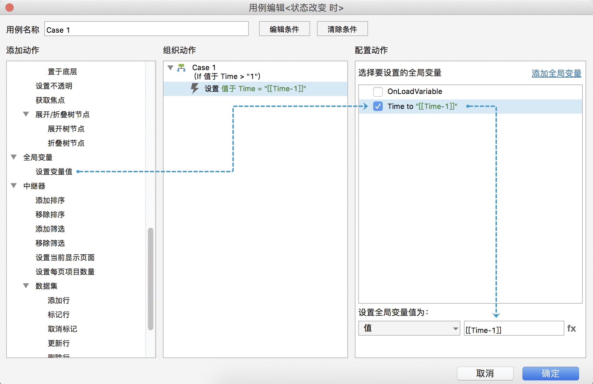Close the case editor with the red button

pos(10,7)
